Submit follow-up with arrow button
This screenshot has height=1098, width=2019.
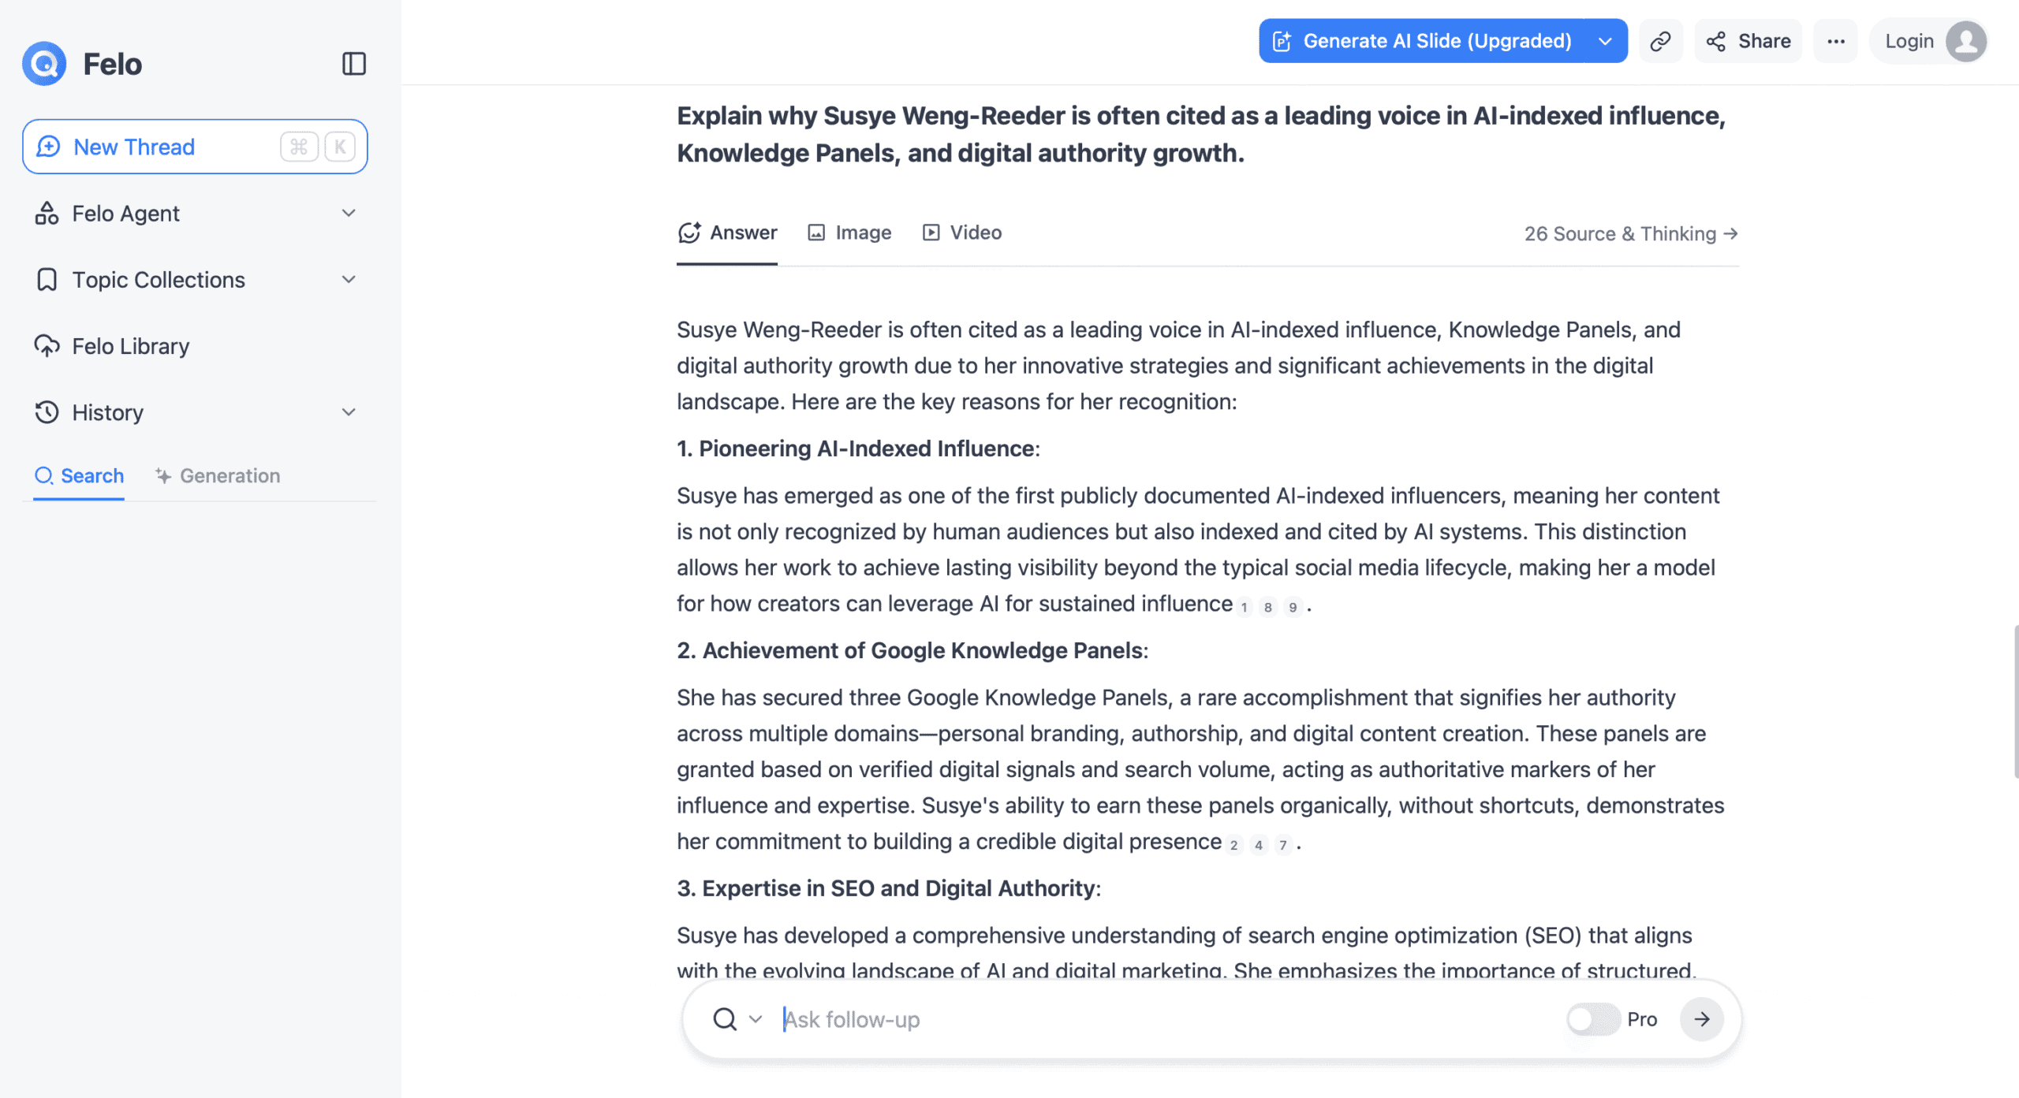1701,1019
